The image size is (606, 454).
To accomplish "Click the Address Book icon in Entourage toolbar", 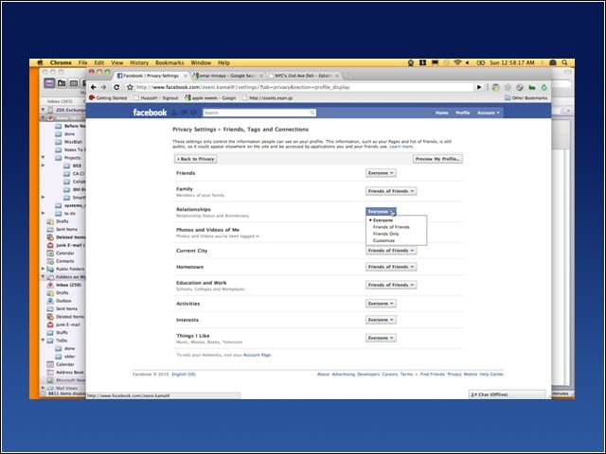I will (62, 83).
